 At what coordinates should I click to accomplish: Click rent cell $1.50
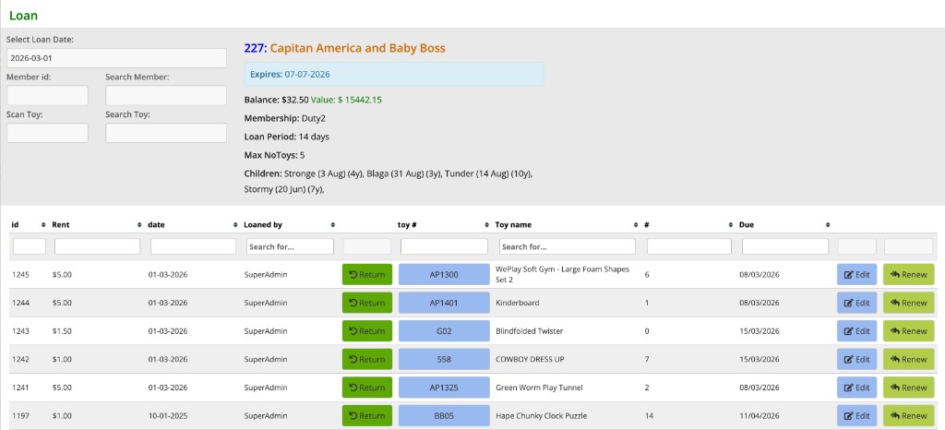(62, 330)
